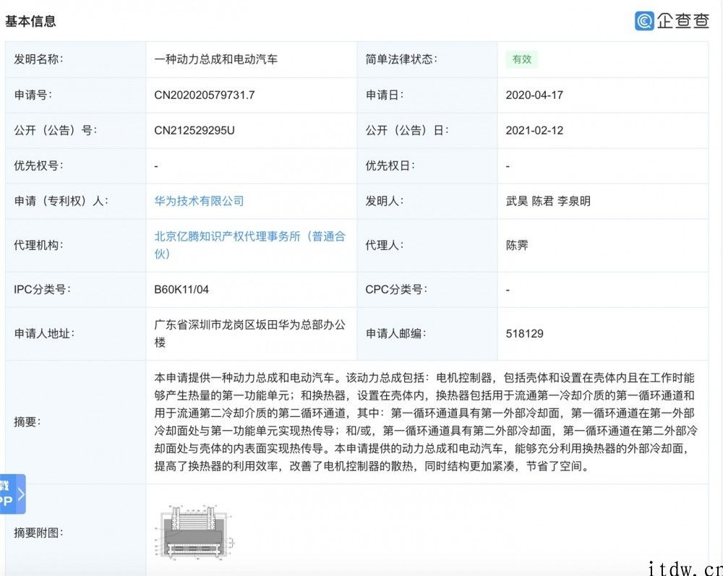Click the 代理机构 field label
This screenshot has height=576, width=723.
tap(38, 245)
